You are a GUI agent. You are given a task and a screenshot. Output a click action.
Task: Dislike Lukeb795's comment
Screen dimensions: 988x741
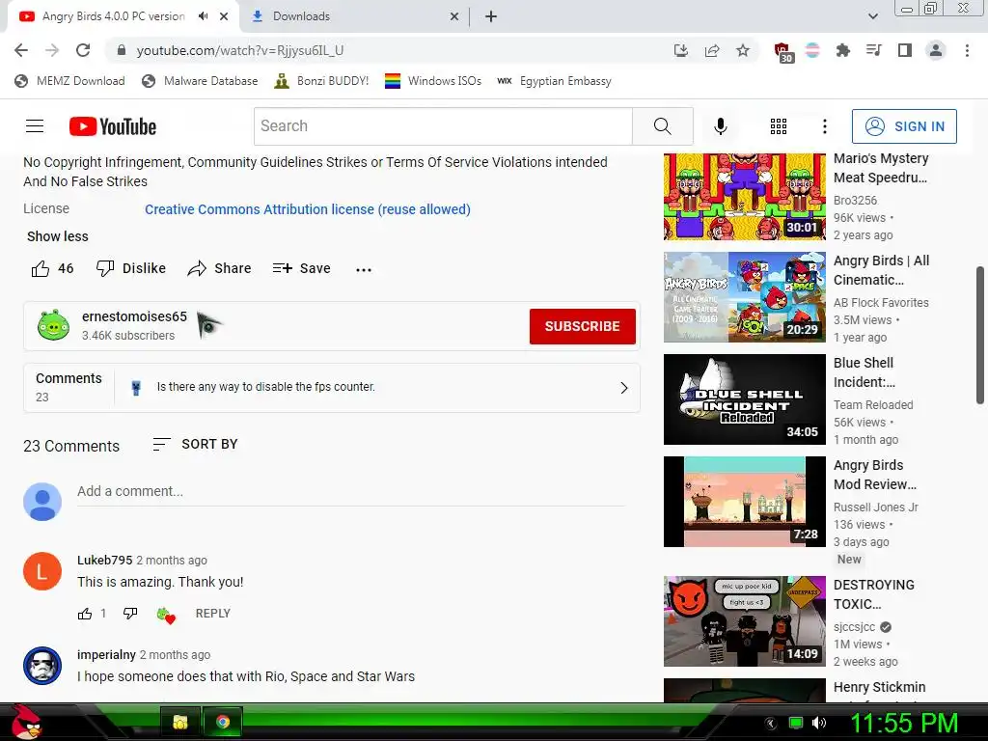coord(130,613)
